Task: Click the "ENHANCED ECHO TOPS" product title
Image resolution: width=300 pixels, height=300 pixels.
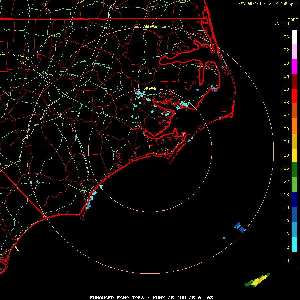Action: (117, 298)
